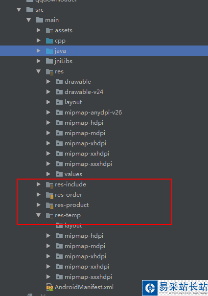Screen dimensions: 208x296
Task: Collapse the main folder arrow
Action: [29, 20]
